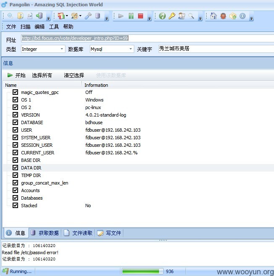This screenshot has width=274, height=276.
Task: Click the 清空选择 clear selection button
Action: coord(74,76)
